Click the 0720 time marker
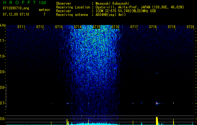The height and width of the screenshot is (125, 197). point(190,27)
